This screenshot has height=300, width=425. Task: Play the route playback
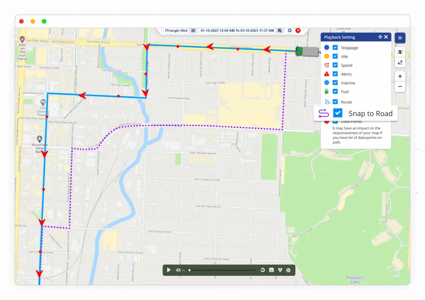tap(169, 270)
